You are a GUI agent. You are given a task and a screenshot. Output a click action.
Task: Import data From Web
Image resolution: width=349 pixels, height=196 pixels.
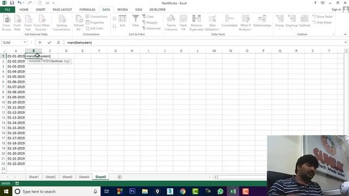point(17,23)
